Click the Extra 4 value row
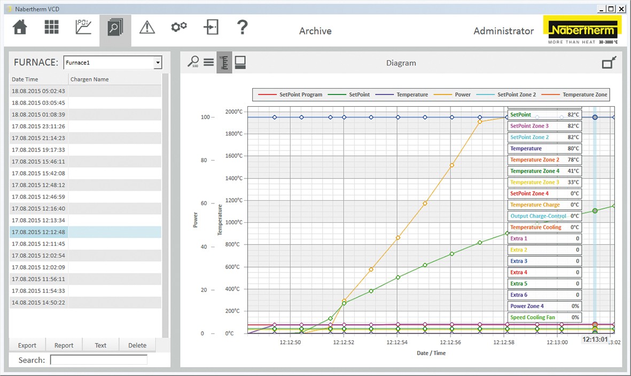The height and width of the screenshot is (376, 631). pos(544,272)
